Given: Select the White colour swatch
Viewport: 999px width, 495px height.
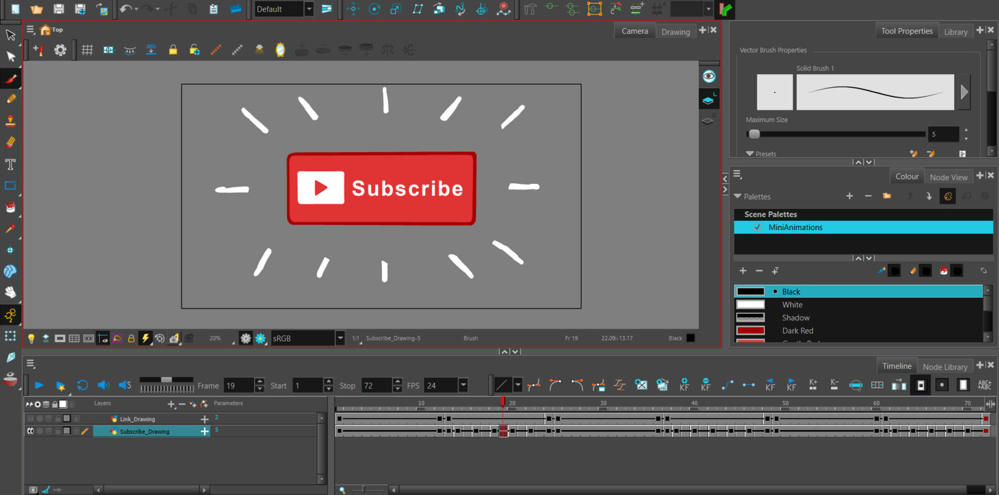Looking at the screenshot, I should coord(750,304).
